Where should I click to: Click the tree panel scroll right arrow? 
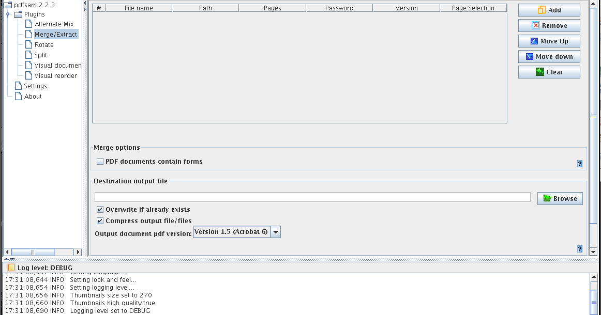[x=78, y=252]
